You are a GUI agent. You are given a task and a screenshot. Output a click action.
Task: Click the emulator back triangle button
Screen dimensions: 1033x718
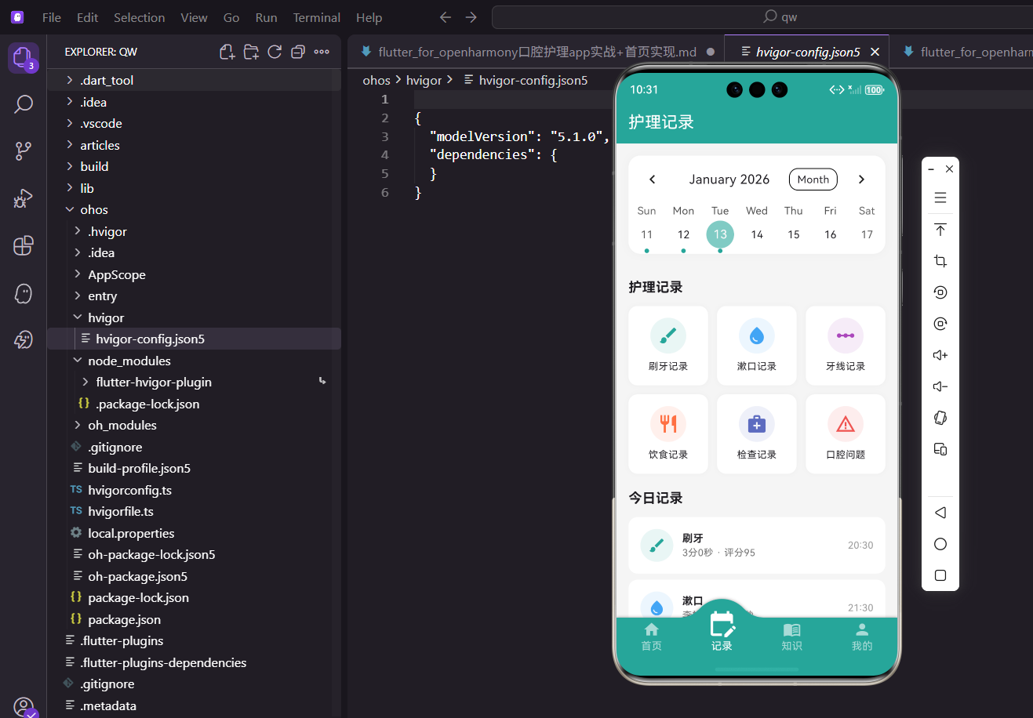(x=940, y=513)
